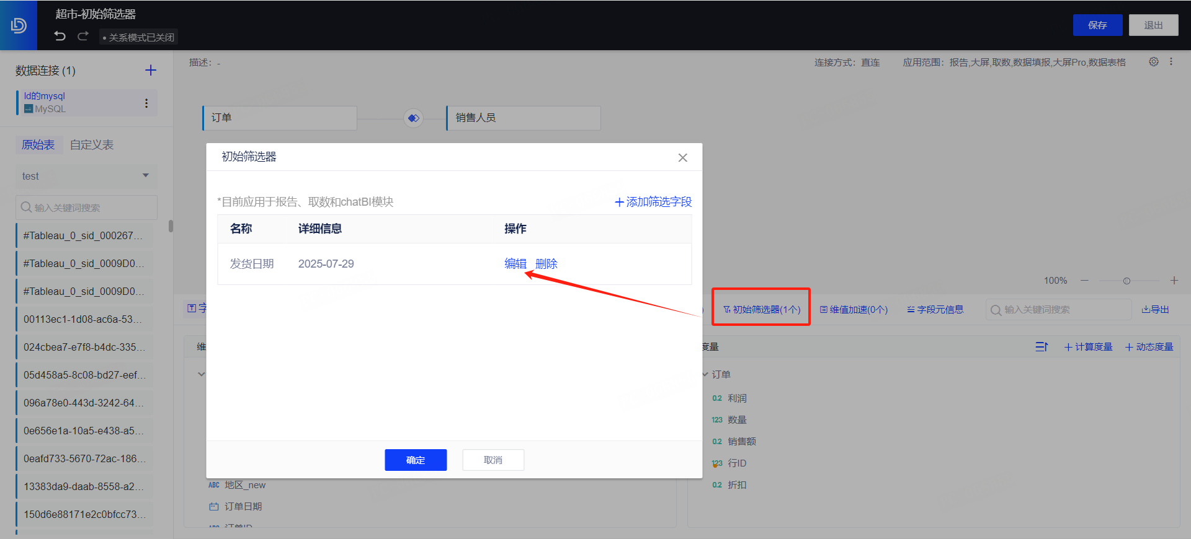
Task: Click the table keyword search field
Action: coord(87,208)
